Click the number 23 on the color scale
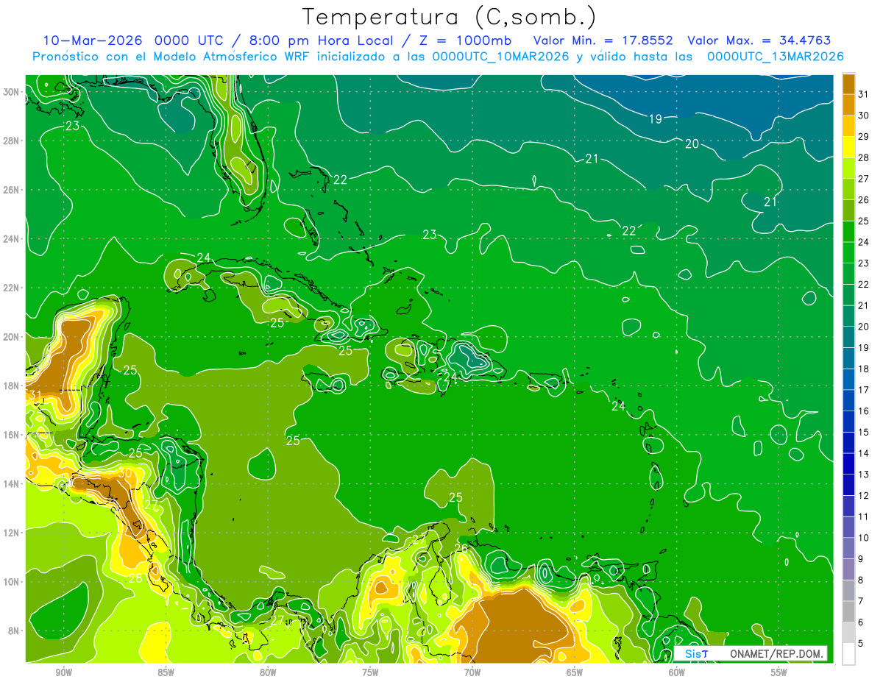This screenshot has width=883, height=682. [864, 263]
